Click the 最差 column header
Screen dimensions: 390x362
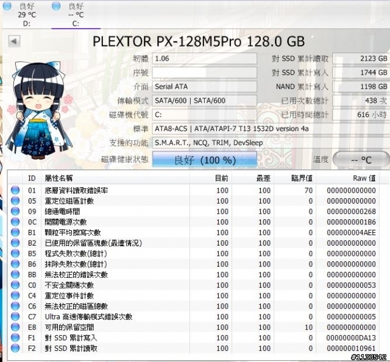[253, 178]
